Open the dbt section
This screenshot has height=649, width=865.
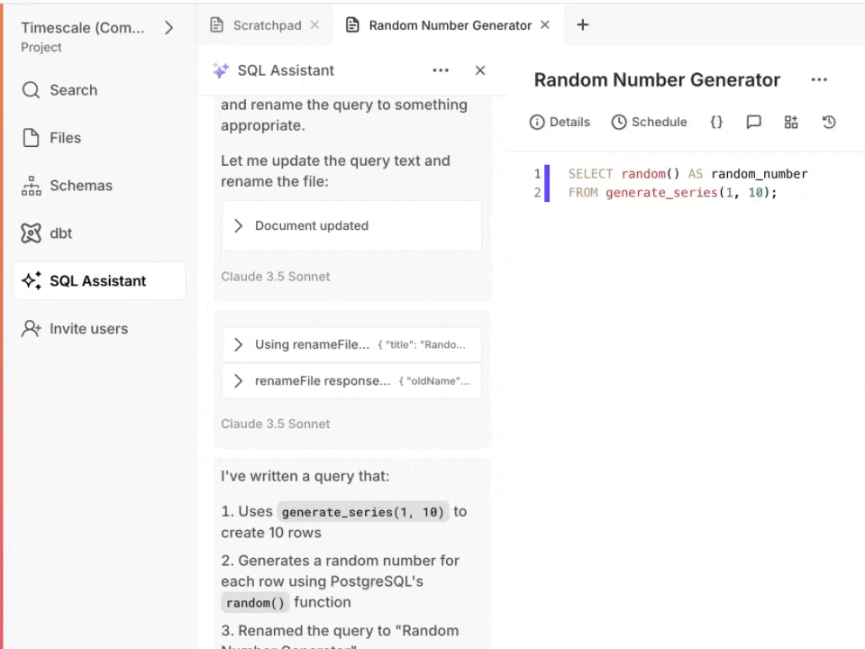tap(47, 233)
